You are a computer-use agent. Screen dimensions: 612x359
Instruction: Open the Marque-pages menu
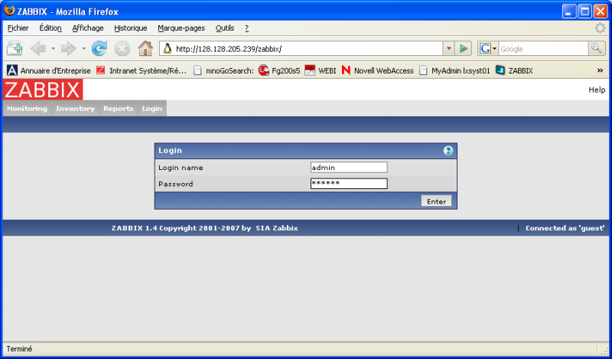tap(181, 28)
